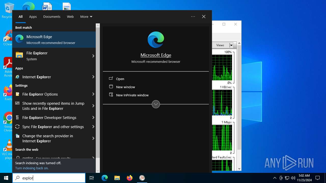326x183 pixels.
Task: Launch Firefox from the taskbar
Action: pos(130,178)
